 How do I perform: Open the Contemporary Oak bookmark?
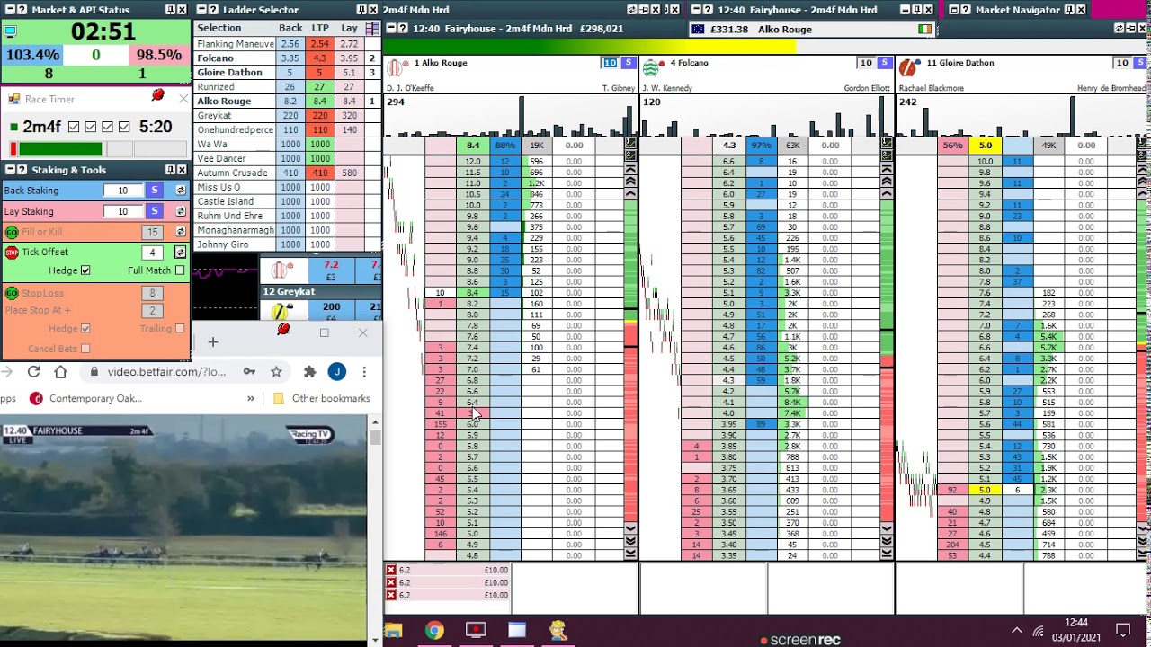[85, 398]
